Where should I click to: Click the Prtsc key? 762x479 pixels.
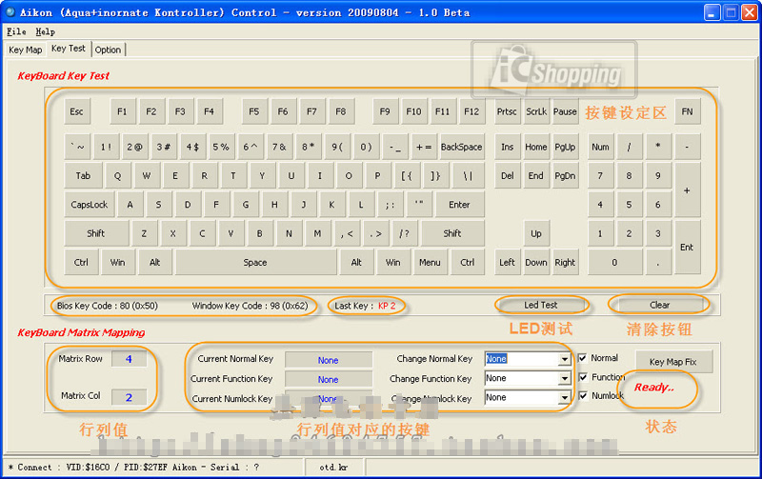click(507, 111)
